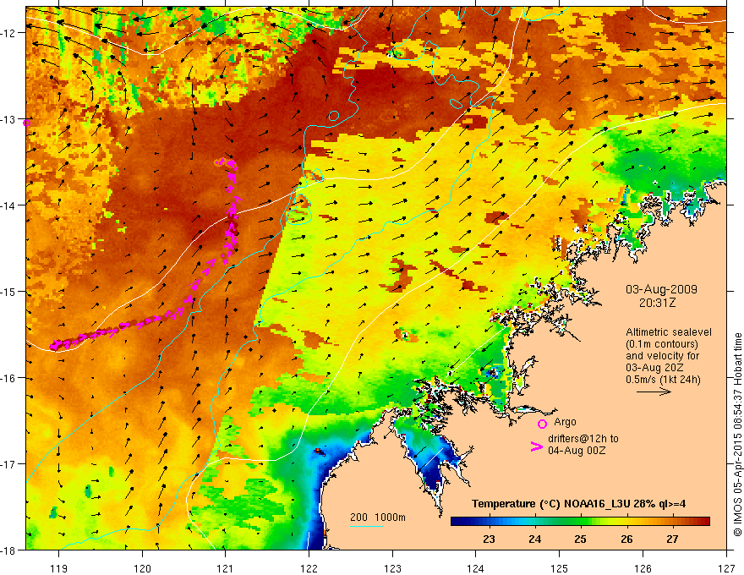Click the '200 1000m' depth contour label
Screen dimensions: 744x575
pyautogui.click(x=378, y=517)
